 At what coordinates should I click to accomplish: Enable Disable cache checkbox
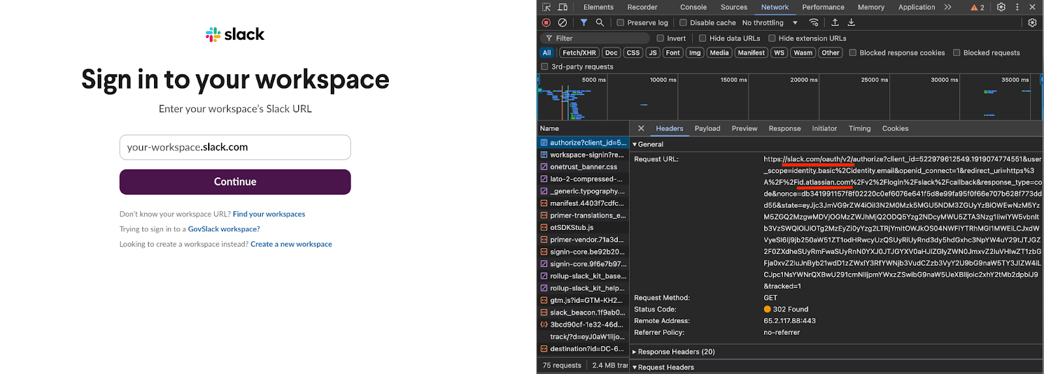pos(683,23)
